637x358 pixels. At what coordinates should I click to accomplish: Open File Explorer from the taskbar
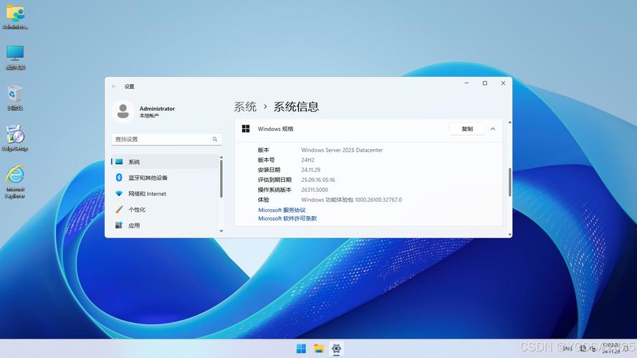[318, 349]
